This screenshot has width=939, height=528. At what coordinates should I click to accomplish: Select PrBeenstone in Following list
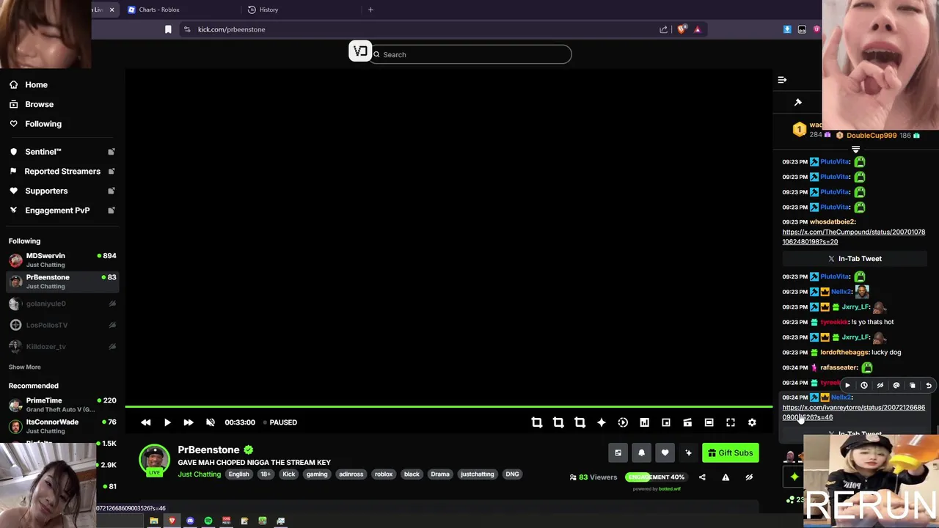pyautogui.click(x=62, y=282)
